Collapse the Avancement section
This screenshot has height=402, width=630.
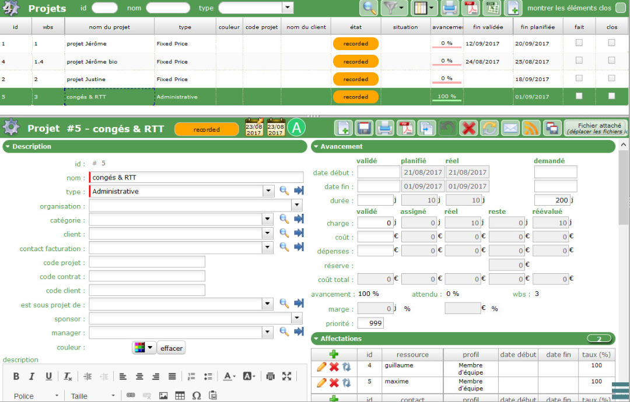click(x=316, y=147)
